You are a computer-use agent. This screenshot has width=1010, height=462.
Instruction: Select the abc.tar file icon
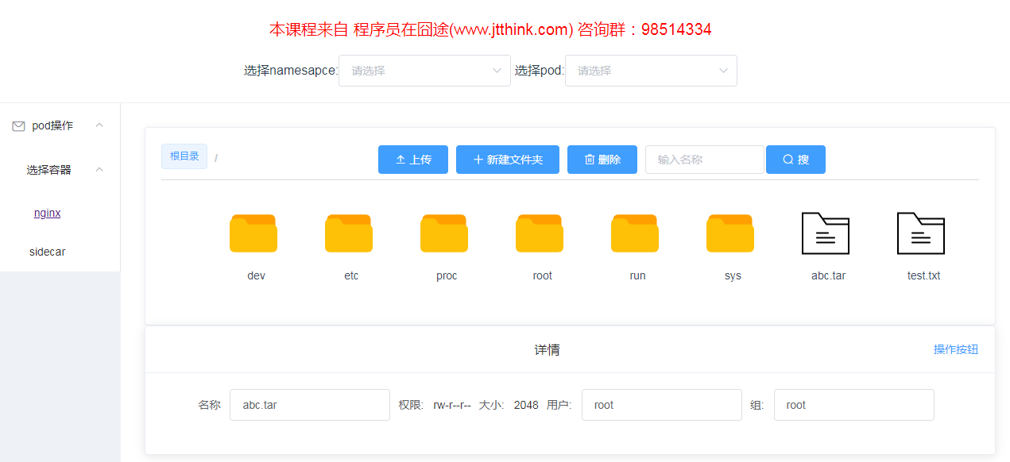pos(826,233)
